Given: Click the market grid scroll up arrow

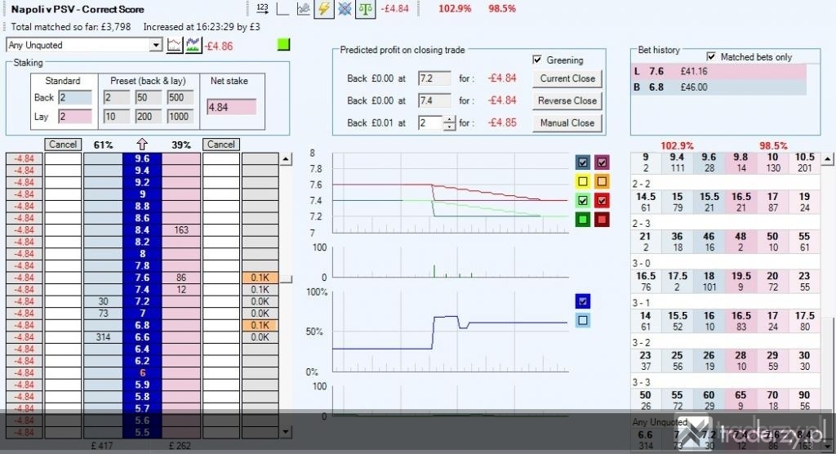Looking at the screenshot, I should [x=828, y=159].
